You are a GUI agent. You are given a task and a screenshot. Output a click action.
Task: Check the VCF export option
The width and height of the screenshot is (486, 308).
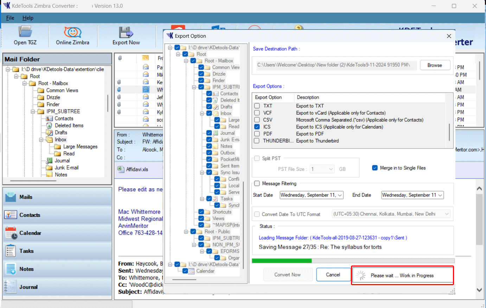[257, 113]
